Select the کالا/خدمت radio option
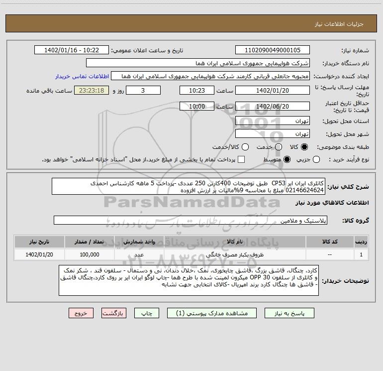This screenshot has height=371, width=383. [x=245, y=147]
